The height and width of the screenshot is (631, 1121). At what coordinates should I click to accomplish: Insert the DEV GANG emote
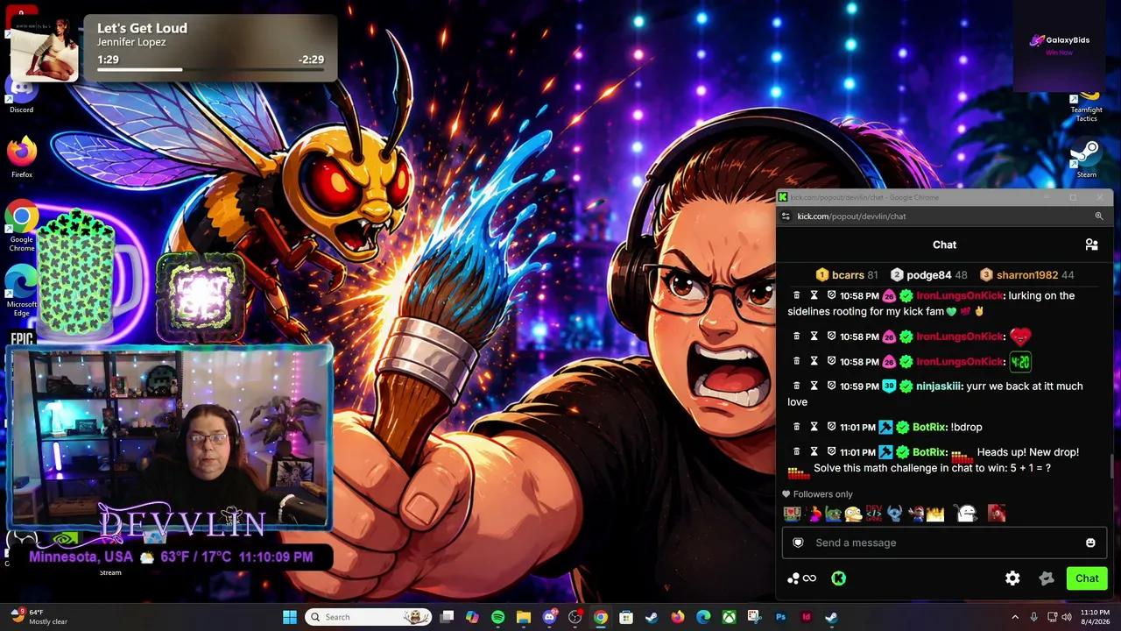[x=873, y=514]
